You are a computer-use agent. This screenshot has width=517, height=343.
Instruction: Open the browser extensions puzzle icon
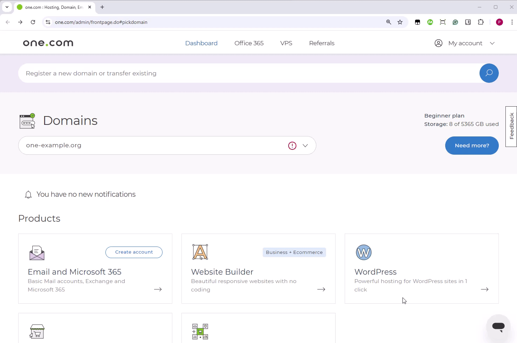click(481, 22)
